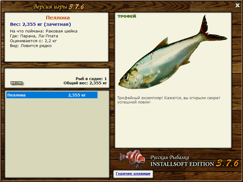
Task: Click the Оценивается с: 2,2 кг line
Action: pyautogui.click(x=33, y=41)
